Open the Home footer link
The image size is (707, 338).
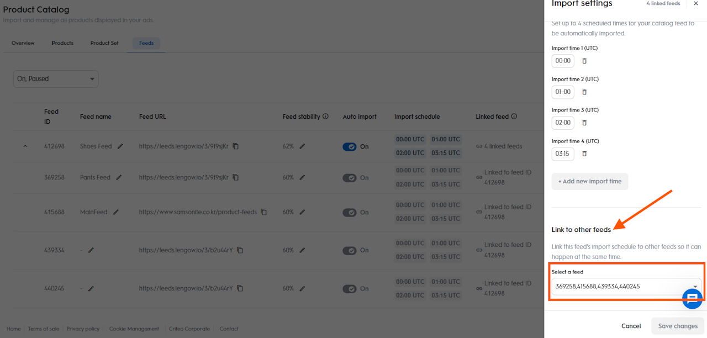pos(14,329)
